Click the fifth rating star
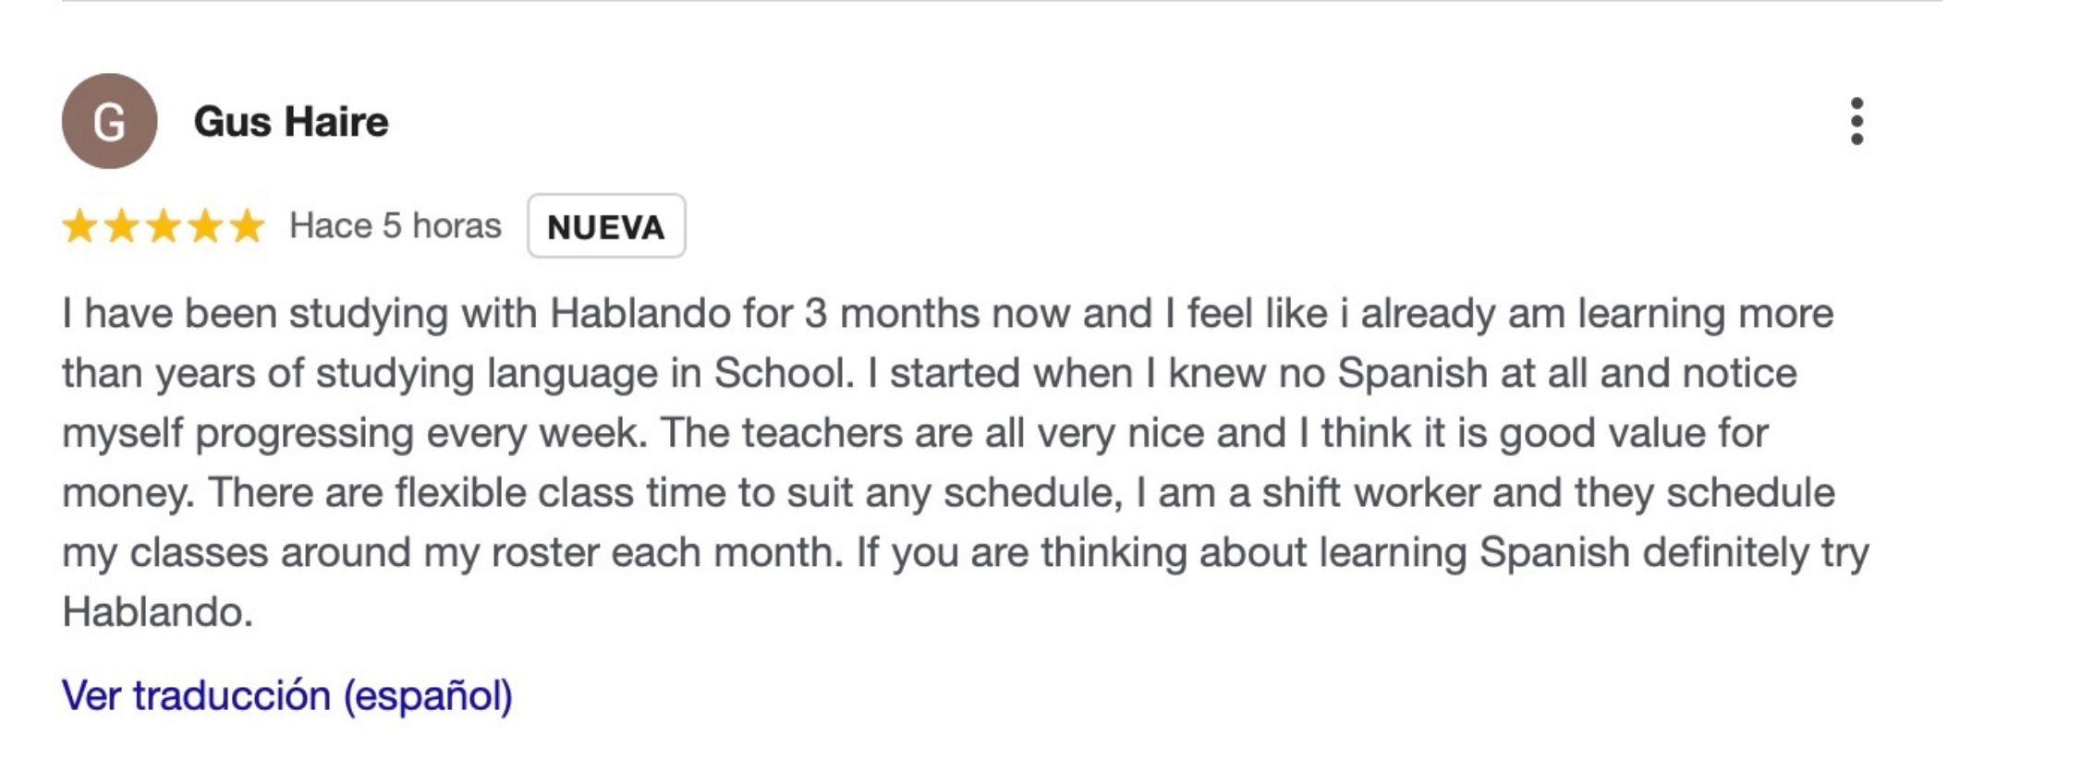 point(247,226)
